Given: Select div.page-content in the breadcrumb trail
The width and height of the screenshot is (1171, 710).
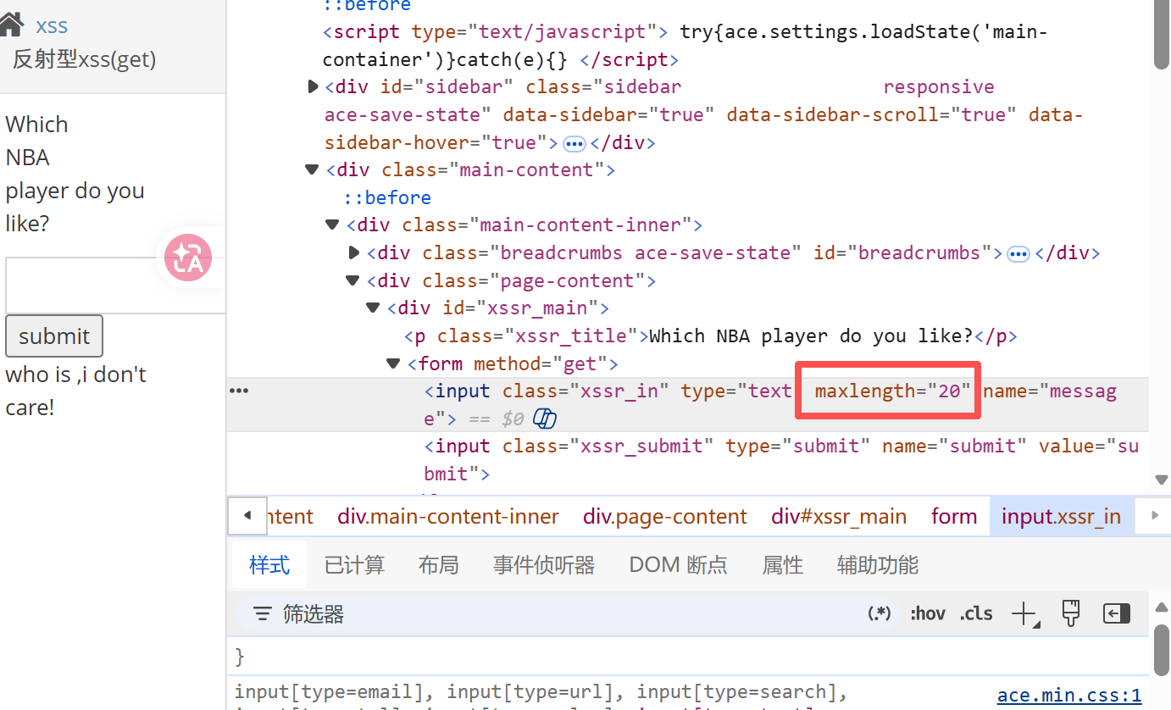Looking at the screenshot, I should point(665,516).
